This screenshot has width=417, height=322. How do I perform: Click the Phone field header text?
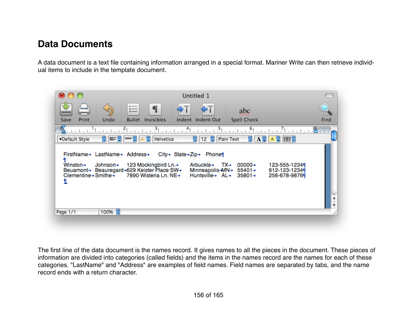click(214, 154)
